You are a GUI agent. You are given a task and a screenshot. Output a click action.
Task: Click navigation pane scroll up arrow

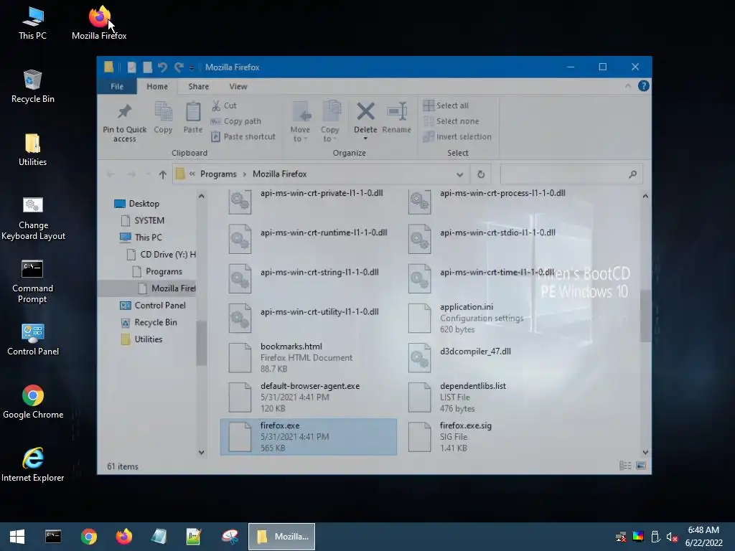201,196
